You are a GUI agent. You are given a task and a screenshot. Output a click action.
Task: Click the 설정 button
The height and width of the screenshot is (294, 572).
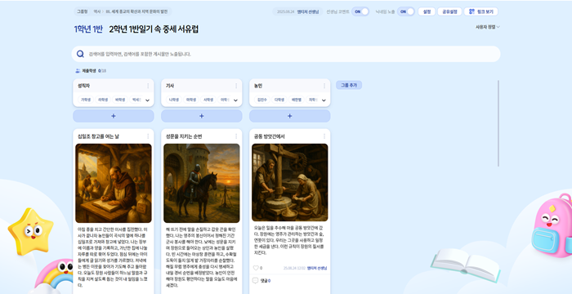(427, 11)
